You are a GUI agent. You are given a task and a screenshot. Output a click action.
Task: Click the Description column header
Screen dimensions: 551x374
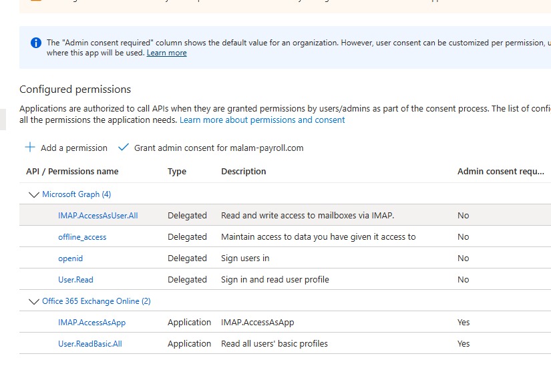(x=244, y=172)
